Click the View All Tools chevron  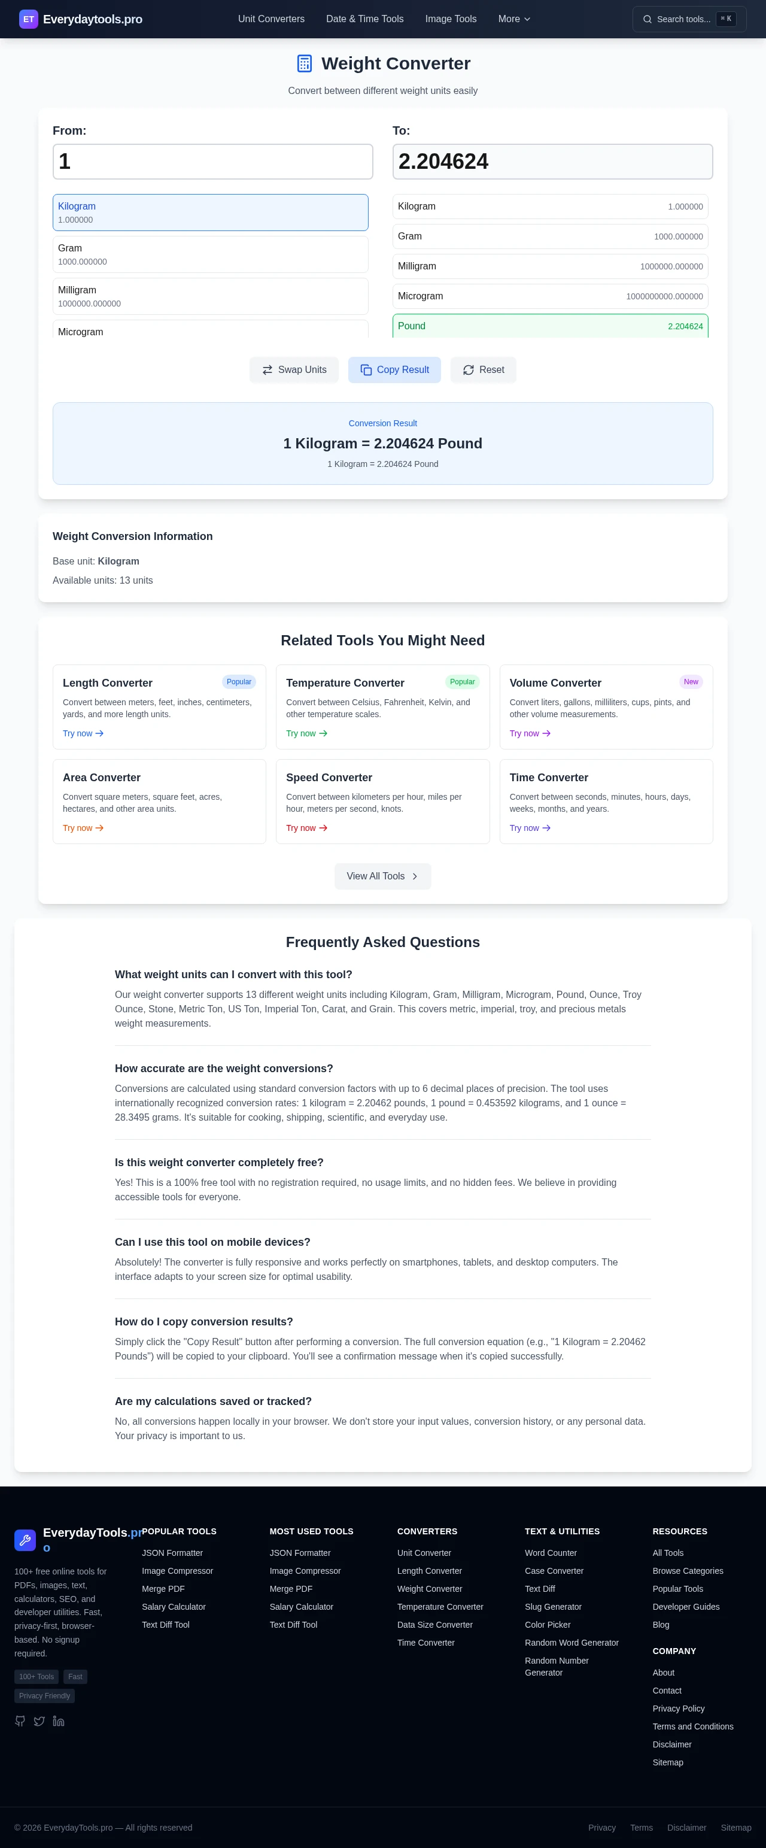(x=415, y=876)
